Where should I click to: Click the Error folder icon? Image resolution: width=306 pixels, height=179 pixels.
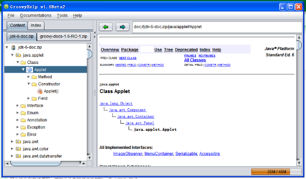pyautogui.click(x=23, y=135)
